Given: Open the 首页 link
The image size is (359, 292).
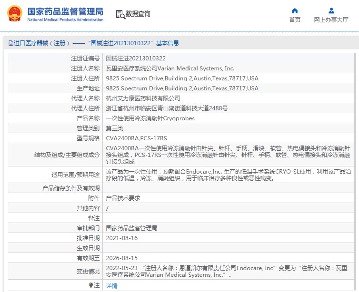Looking at the screenshot, I should pos(295,19).
